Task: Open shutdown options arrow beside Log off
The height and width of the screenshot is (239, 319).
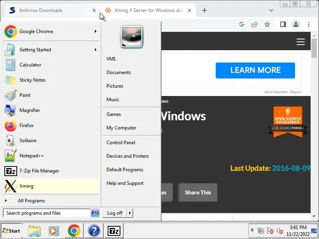Action: tap(130, 213)
